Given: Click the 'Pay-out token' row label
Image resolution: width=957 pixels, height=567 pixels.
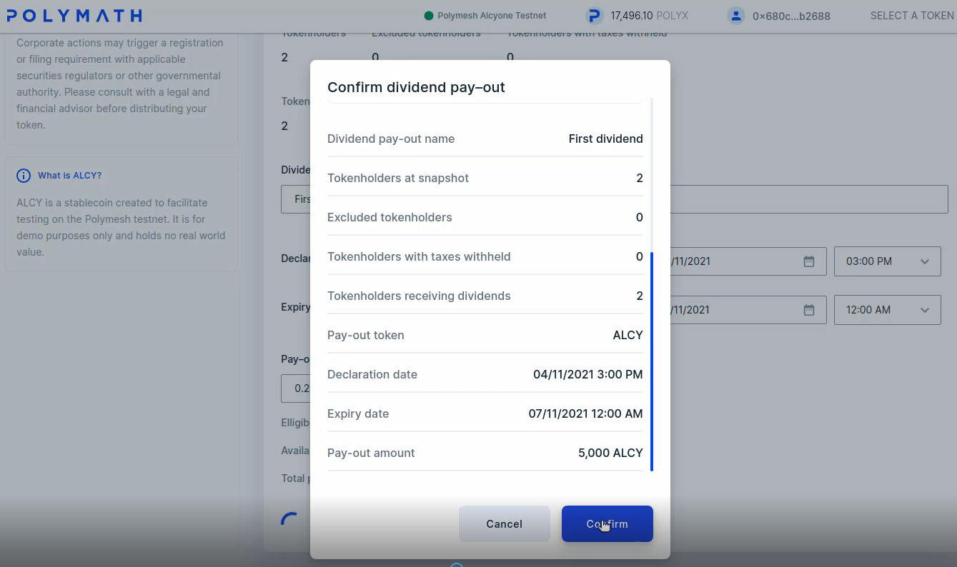Looking at the screenshot, I should click(366, 335).
